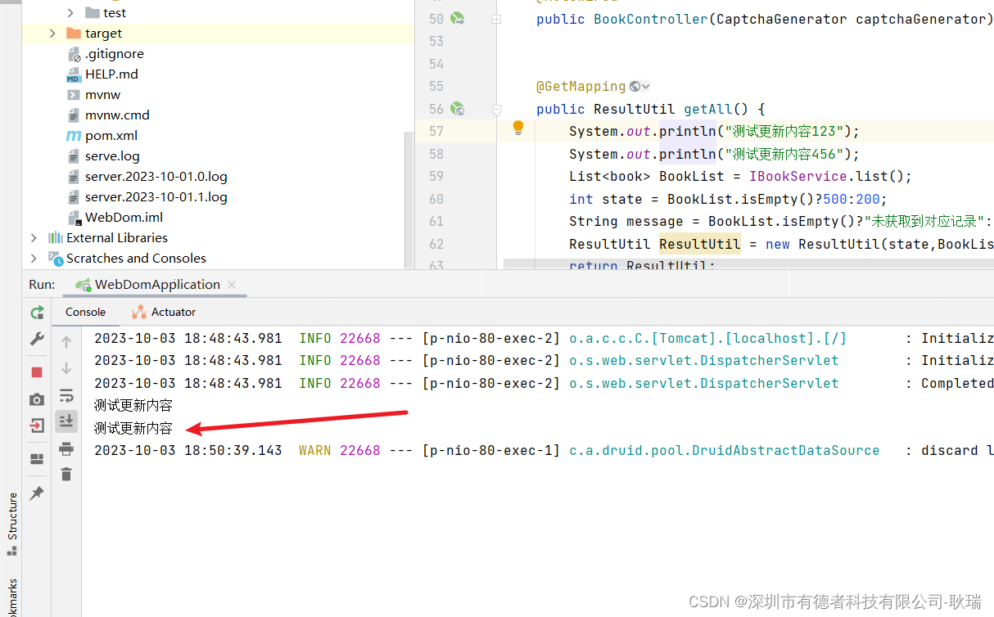The width and height of the screenshot is (994, 617).
Task: Close the WebDomApplication run tab
Action: click(232, 284)
